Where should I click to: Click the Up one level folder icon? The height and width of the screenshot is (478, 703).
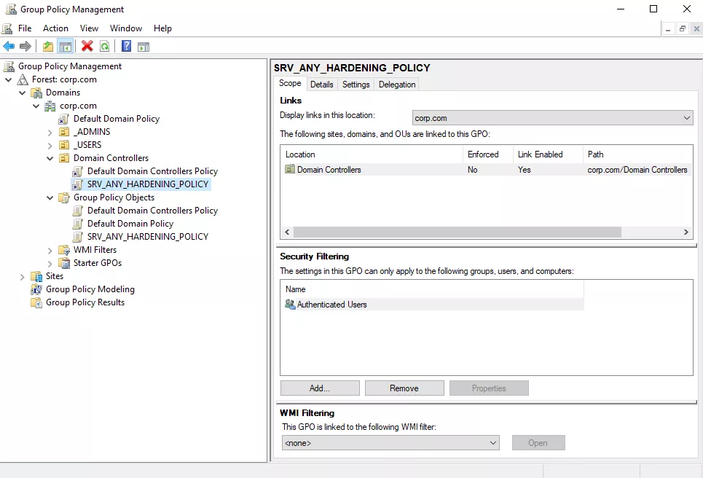pos(48,46)
